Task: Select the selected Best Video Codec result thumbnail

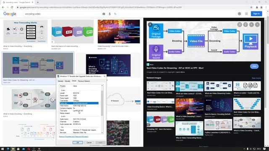Action: pos(38,65)
